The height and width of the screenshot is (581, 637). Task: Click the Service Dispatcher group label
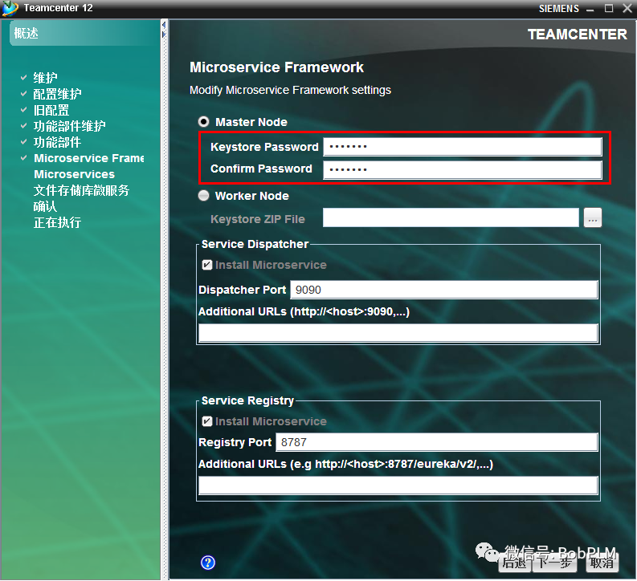tap(255, 244)
